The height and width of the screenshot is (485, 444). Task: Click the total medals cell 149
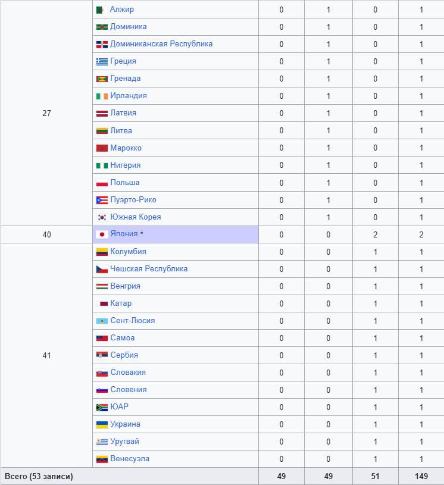coord(421,476)
